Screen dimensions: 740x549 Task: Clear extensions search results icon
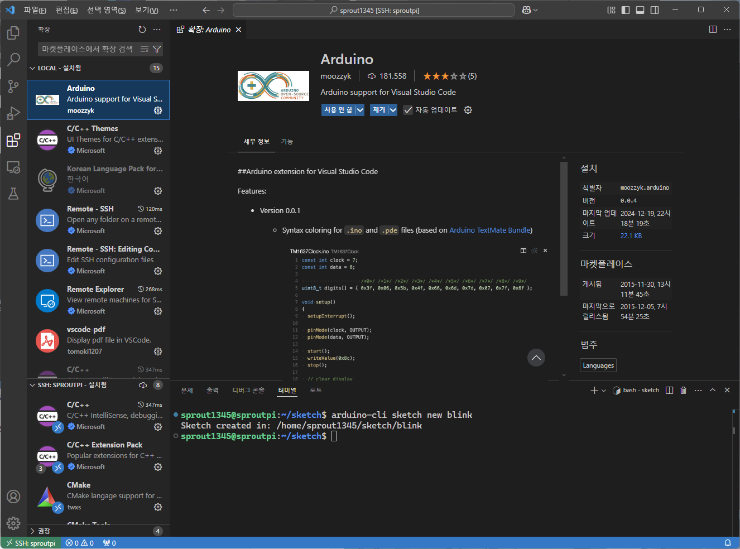pos(145,49)
